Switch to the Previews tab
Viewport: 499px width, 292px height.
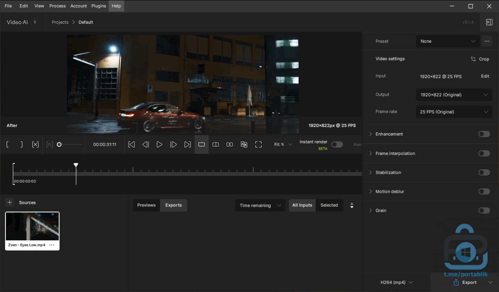coord(147,205)
